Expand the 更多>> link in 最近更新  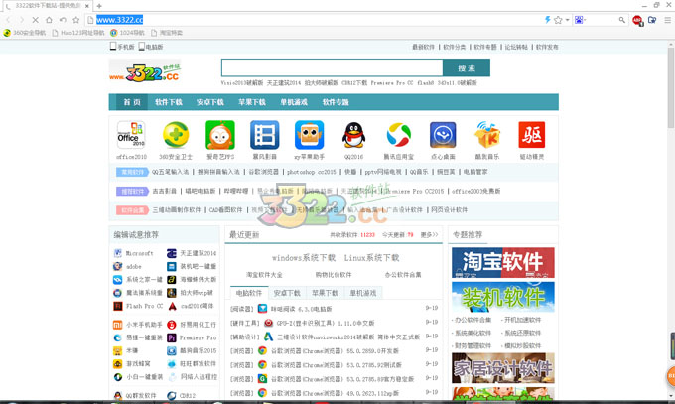pos(429,234)
